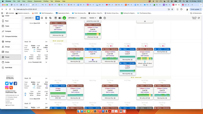Screen dimensions: 203x114
Task: Open the 2h1m 24.06 km Saturday run card
Action: pyautogui.click(x=145, y=57)
